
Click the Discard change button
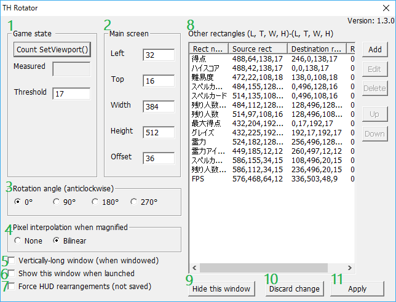295,288
